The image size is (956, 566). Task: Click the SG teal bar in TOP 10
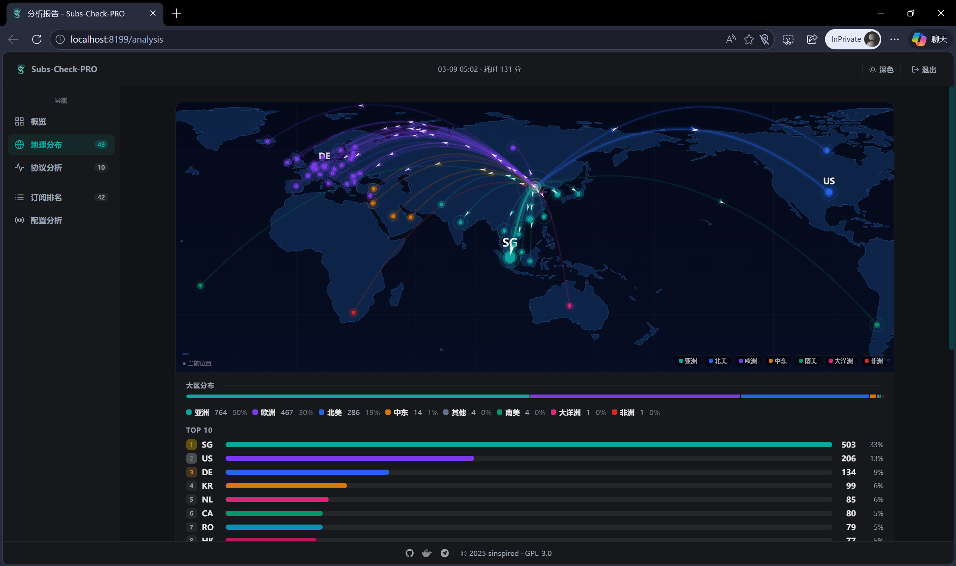[x=528, y=445]
